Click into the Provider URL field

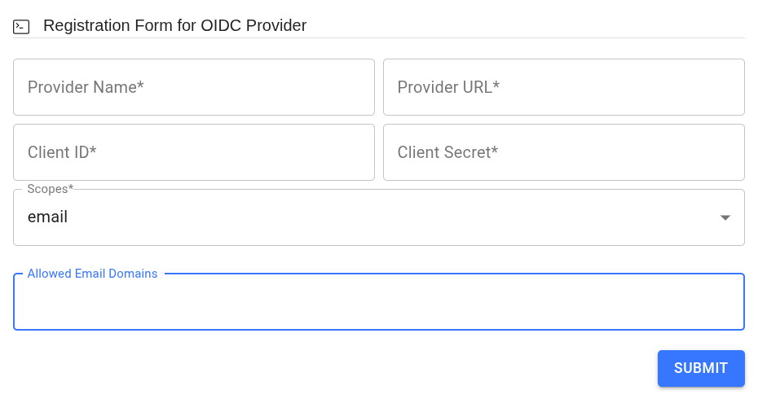(x=563, y=87)
